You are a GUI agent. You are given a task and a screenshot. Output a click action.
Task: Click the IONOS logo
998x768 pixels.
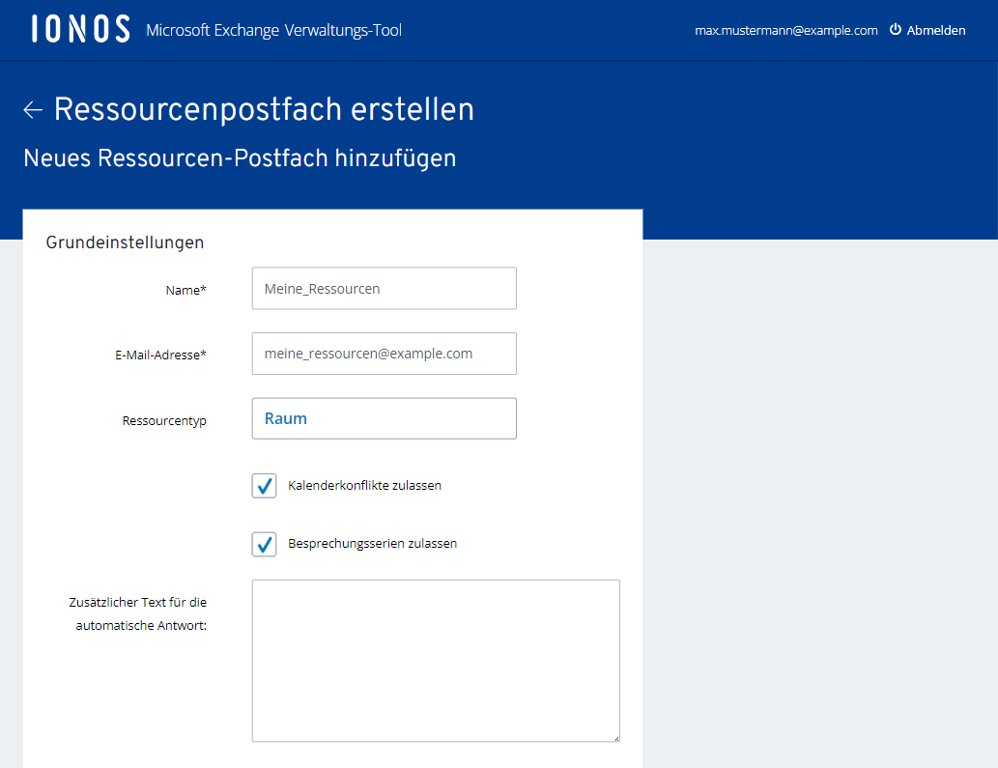point(81,29)
